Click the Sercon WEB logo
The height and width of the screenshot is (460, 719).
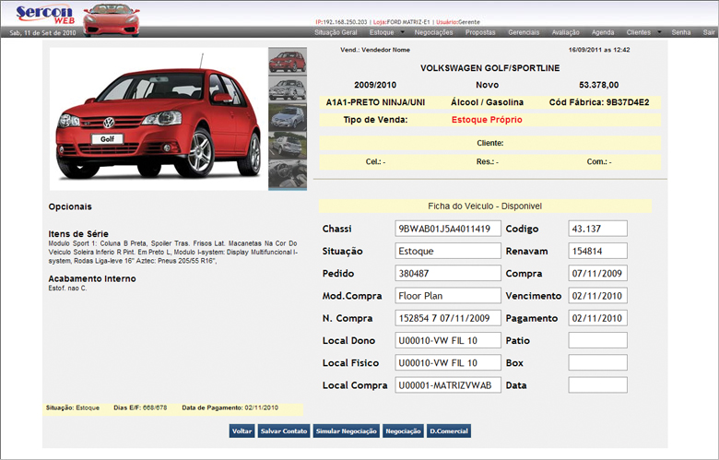[x=45, y=14]
